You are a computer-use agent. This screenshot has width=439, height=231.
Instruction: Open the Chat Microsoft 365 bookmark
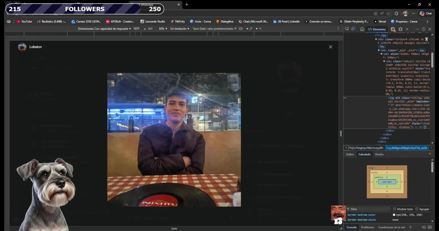pyautogui.click(x=253, y=21)
